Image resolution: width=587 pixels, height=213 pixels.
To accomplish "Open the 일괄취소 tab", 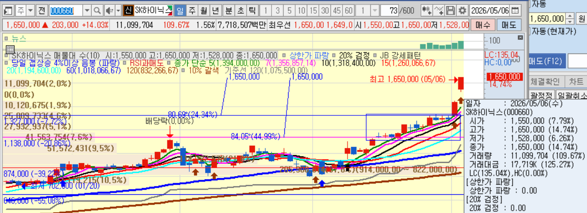I will point(571,96).
